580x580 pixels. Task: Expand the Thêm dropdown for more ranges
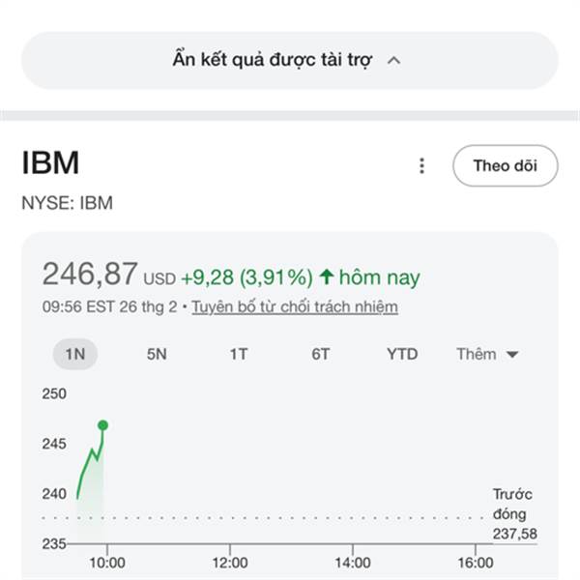coord(487,354)
